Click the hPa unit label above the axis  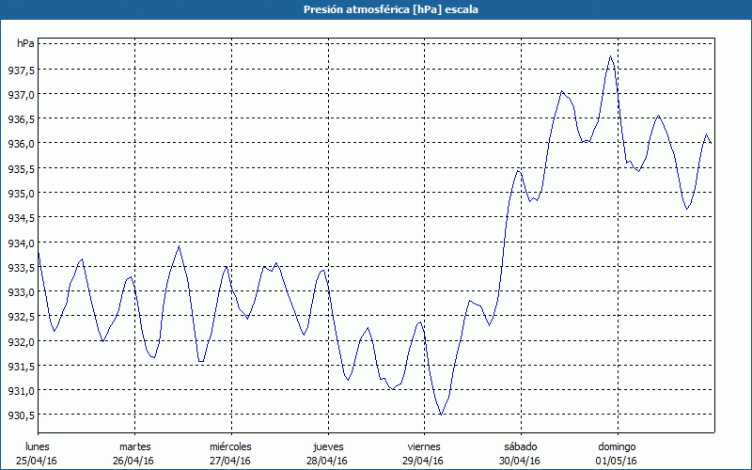pyautogui.click(x=25, y=43)
